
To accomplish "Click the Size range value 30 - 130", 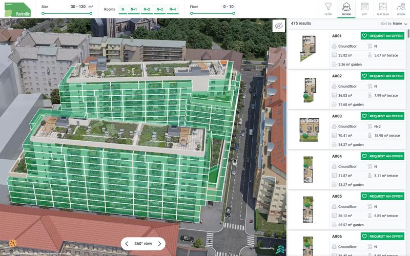I will point(78,7).
